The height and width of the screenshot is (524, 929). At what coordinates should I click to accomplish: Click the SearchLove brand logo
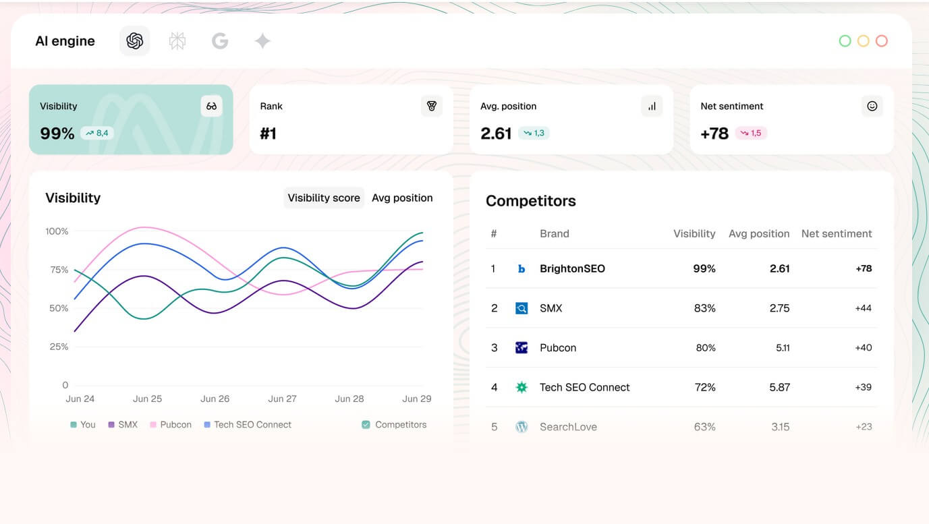(x=522, y=427)
